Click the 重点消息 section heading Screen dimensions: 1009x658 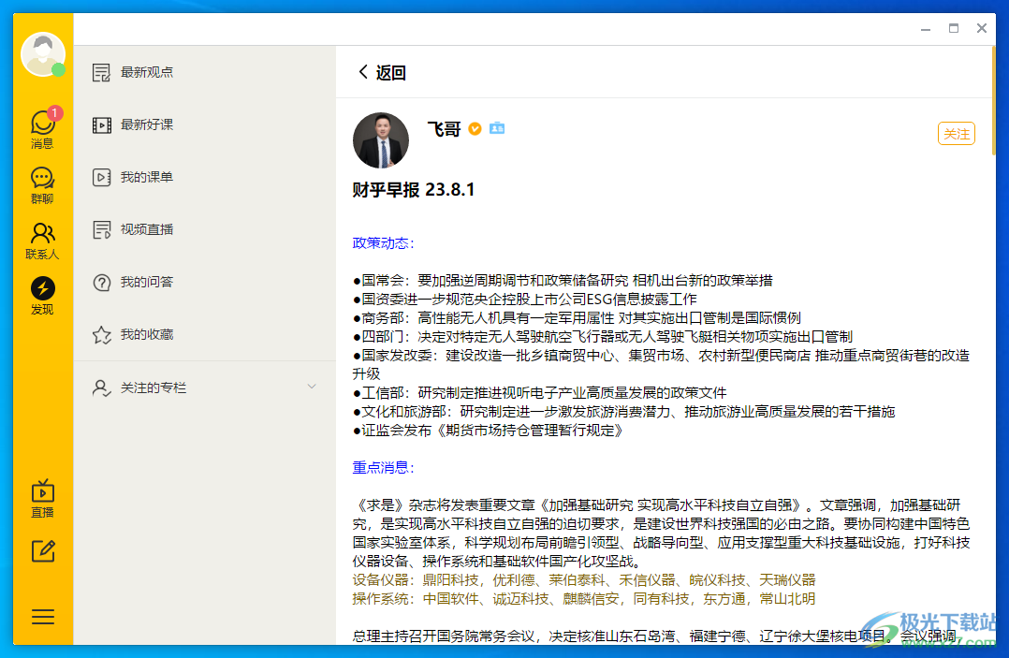tap(384, 468)
